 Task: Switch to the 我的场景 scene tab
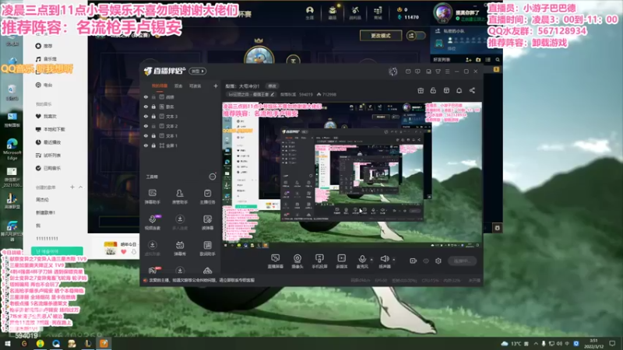pyautogui.click(x=160, y=86)
